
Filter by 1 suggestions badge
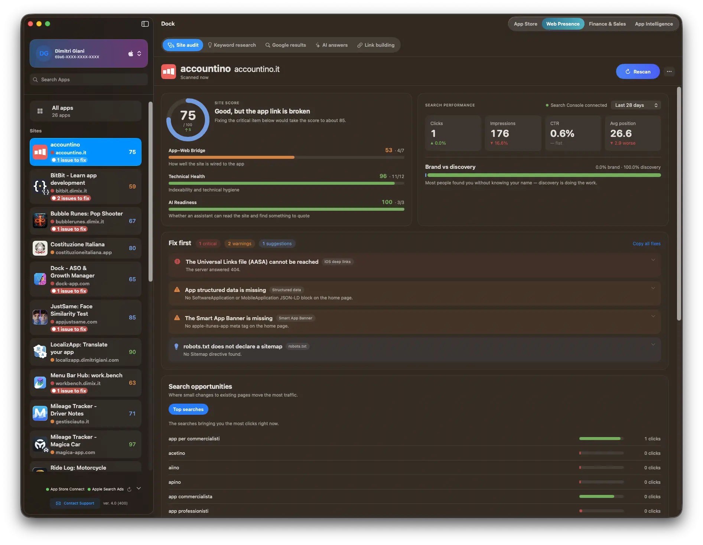[x=277, y=244]
